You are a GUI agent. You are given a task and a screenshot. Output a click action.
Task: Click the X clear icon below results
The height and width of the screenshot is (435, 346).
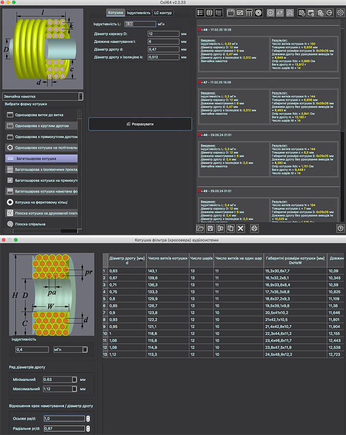[241, 228]
